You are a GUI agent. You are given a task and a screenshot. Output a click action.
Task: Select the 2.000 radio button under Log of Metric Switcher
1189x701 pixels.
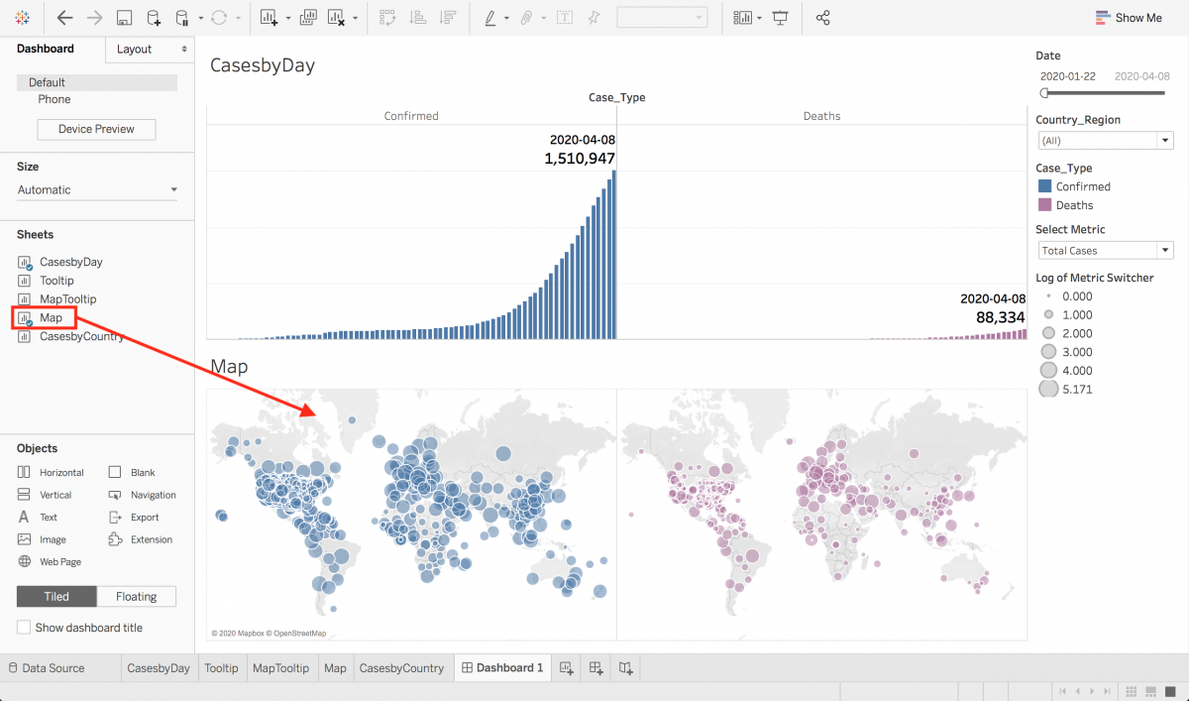1048,333
